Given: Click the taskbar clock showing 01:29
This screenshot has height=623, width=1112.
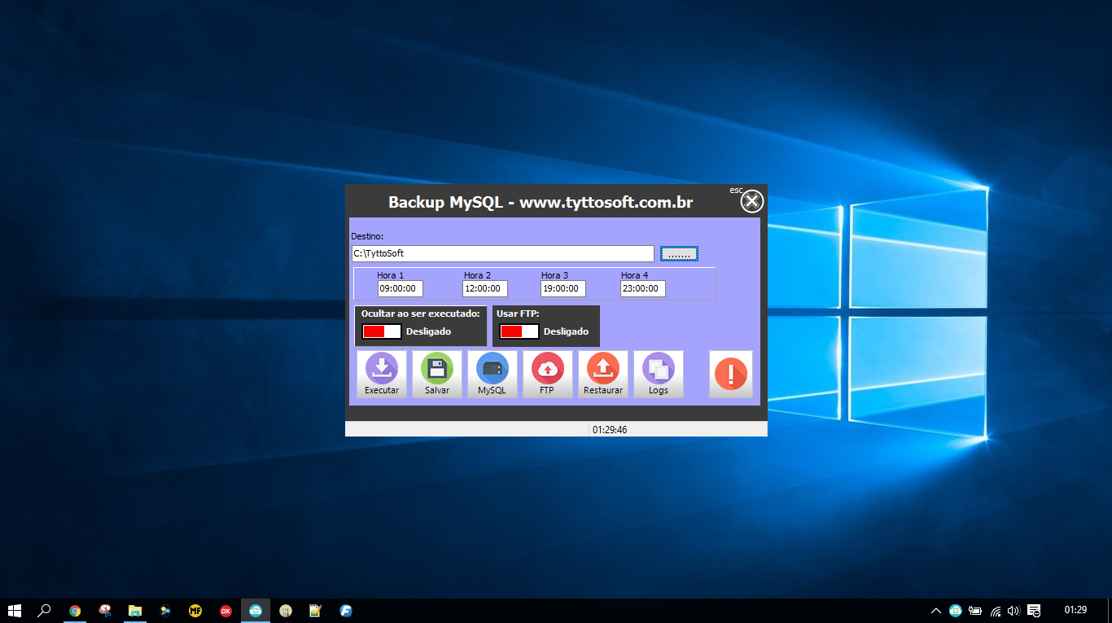Looking at the screenshot, I should tap(1076, 610).
